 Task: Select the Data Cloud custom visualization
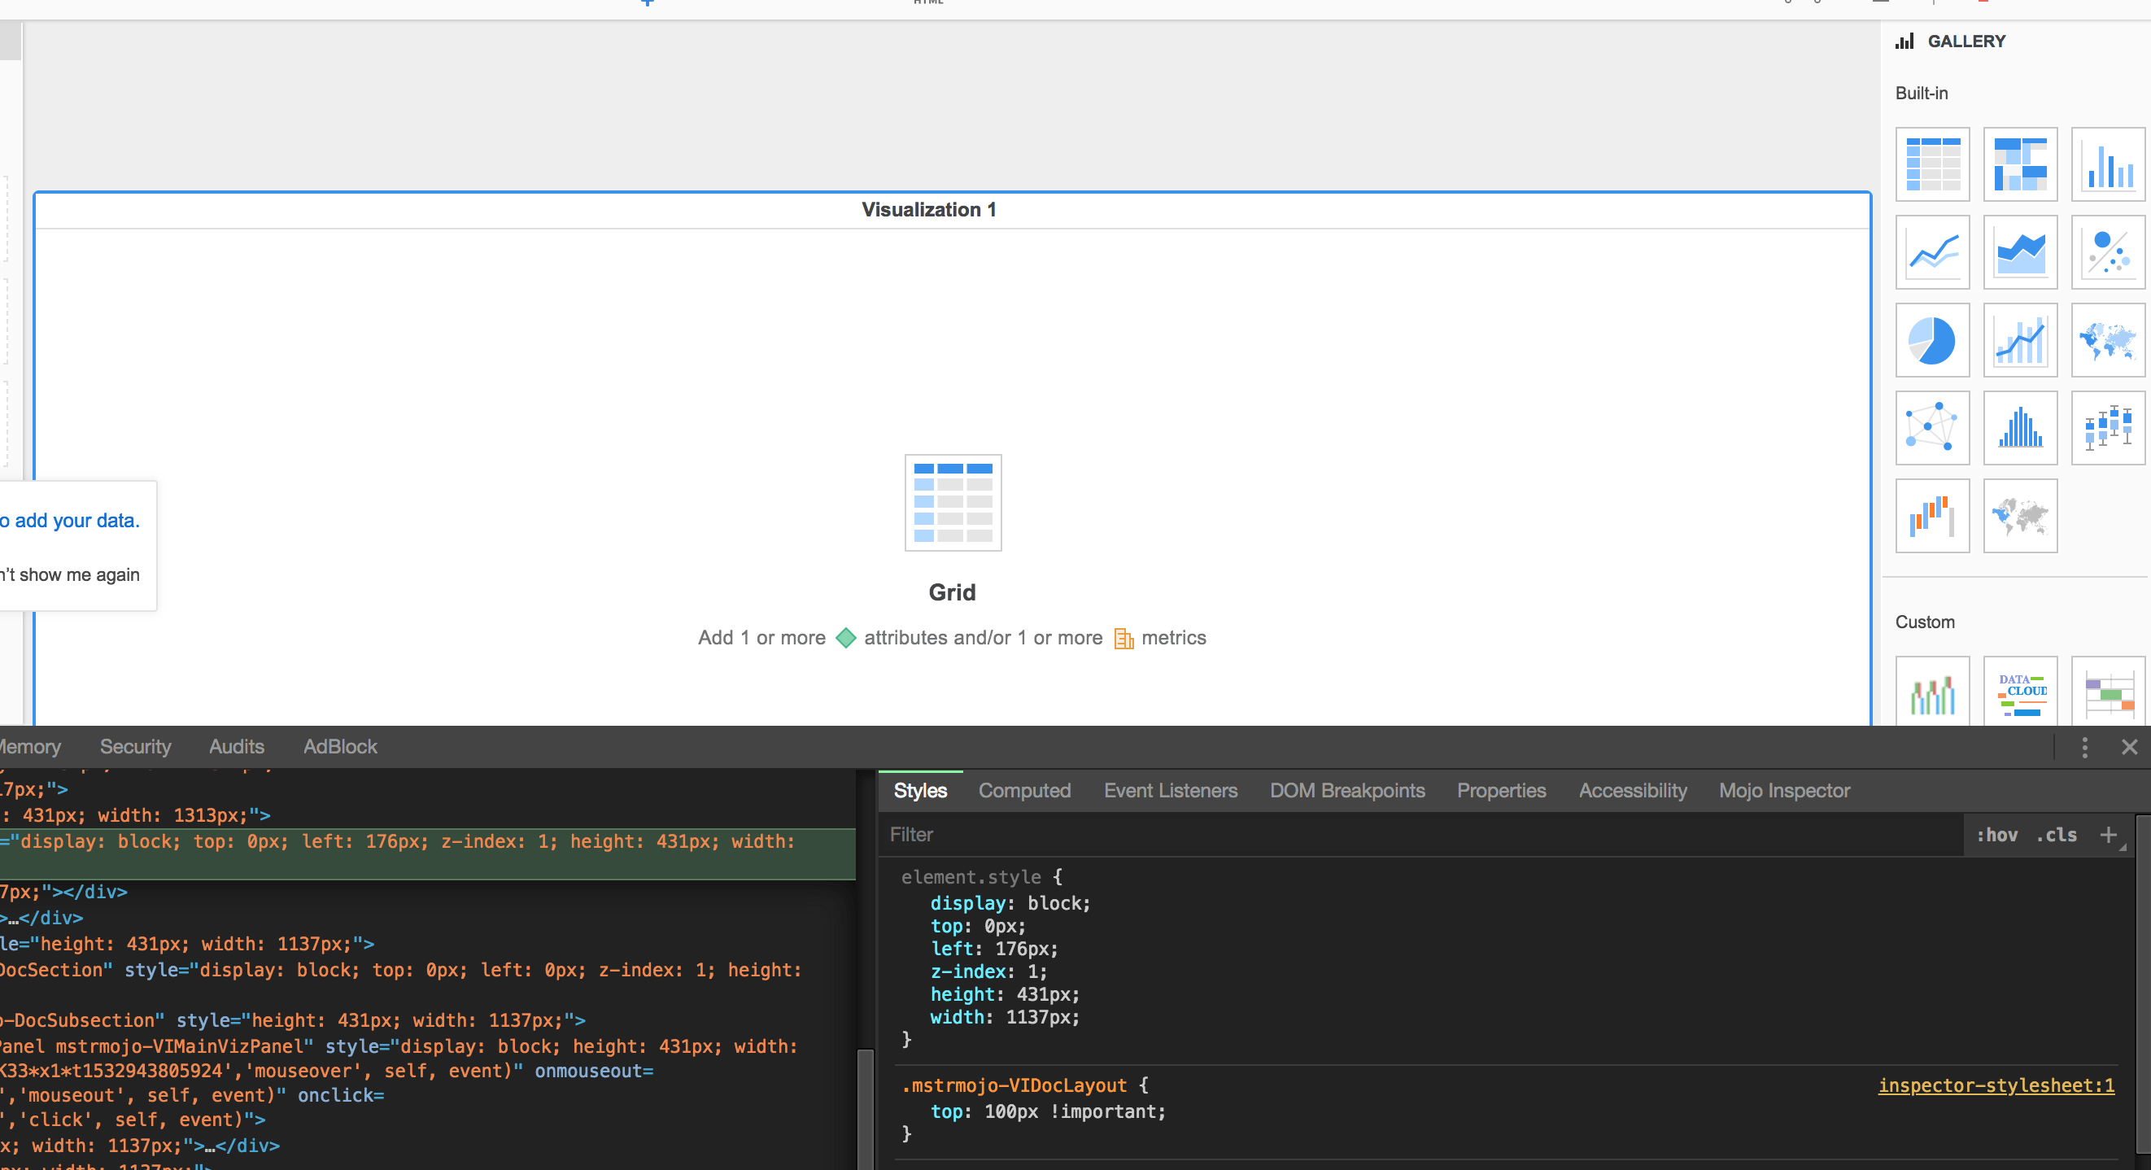click(2020, 693)
